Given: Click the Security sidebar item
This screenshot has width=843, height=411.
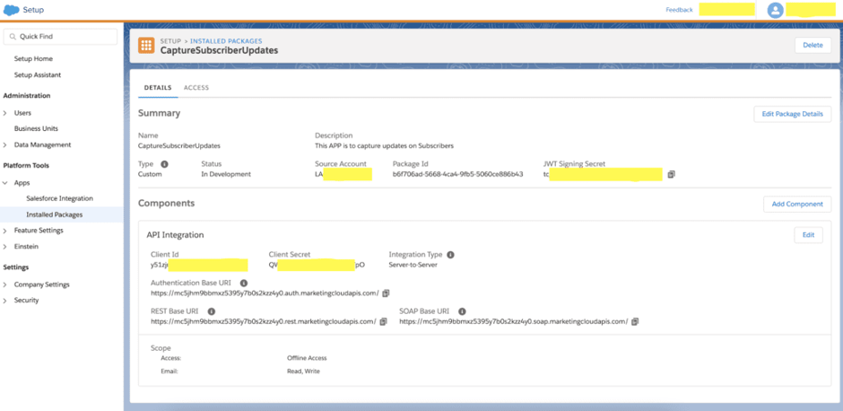Looking at the screenshot, I should click(26, 301).
